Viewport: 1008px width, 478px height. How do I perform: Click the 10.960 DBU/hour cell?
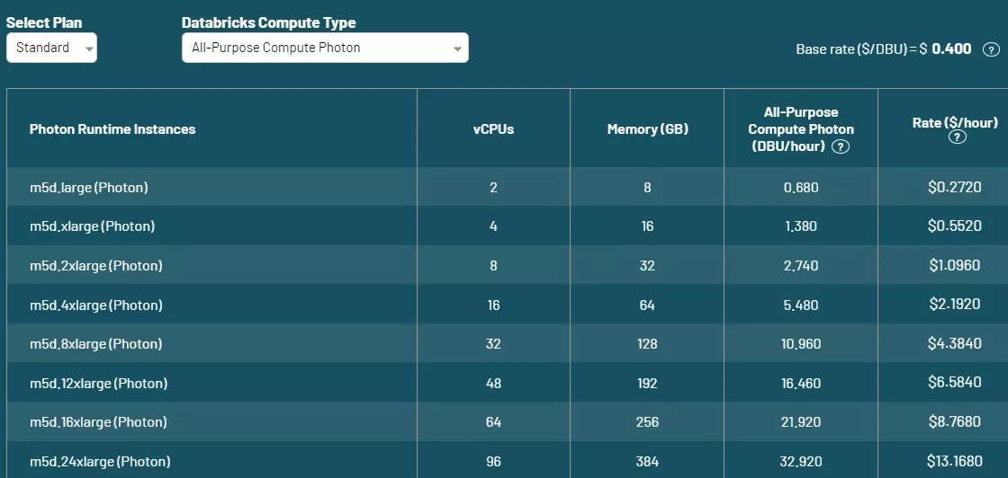[x=801, y=344]
